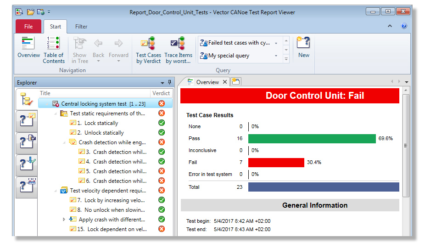The height and width of the screenshot is (249, 425).
Task: Collapse Test static requirements group
Action: 56,113
